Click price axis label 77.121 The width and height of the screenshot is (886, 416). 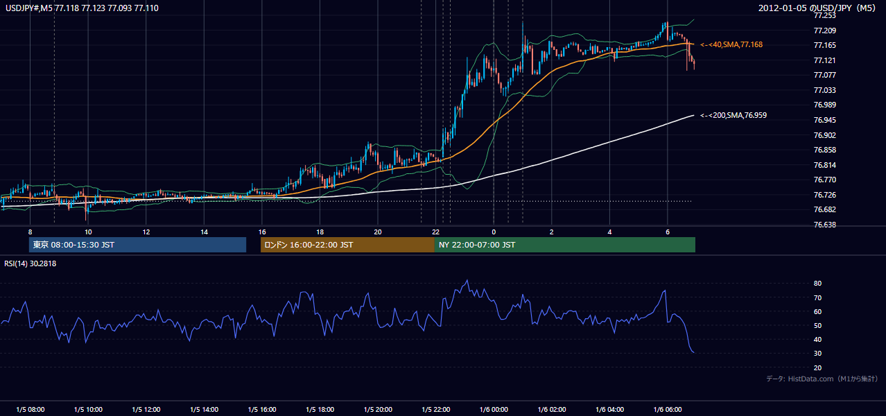(826, 60)
